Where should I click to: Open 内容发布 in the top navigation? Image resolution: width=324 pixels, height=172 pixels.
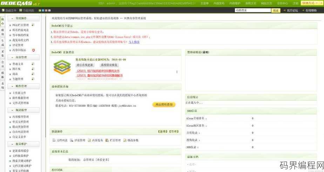pyautogui.click(x=219, y=3)
